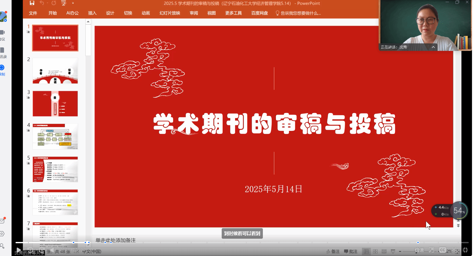Viewport: 473px width, 256px height.
Task: Play the recorded video
Action: tap(19, 250)
